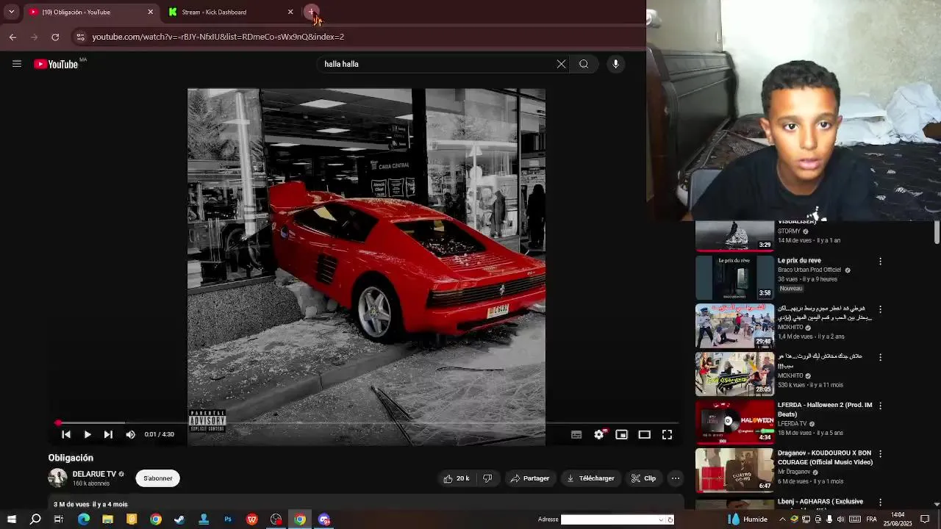Click the youtube.com URL address bar
Image resolution: width=941 pixels, height=529 pixels.
[x=218, y=37]
